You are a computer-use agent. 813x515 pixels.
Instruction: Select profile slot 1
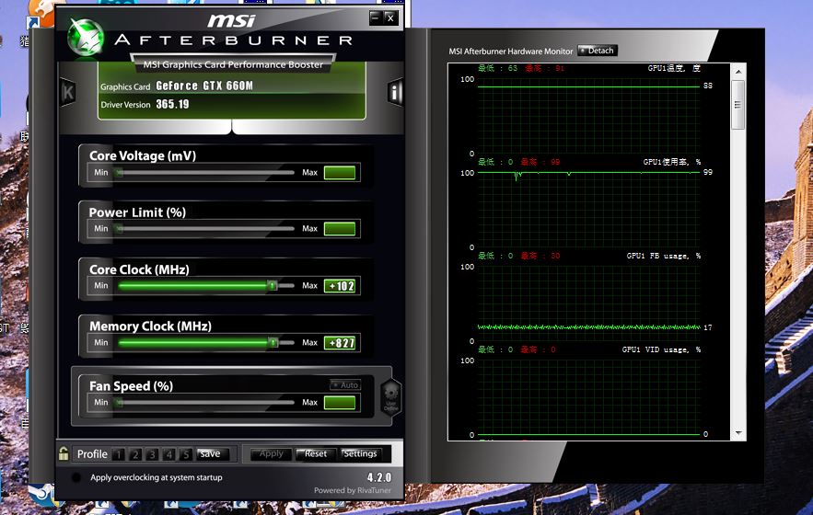pos(119,454)
